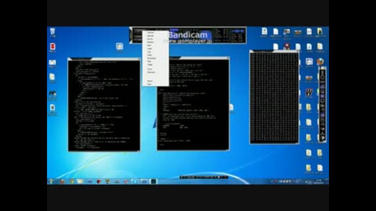The image size is (376, 211).
Task: Close the center code window
Action: coord(228,58)
